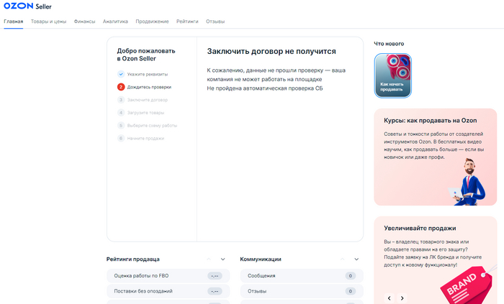The height and width of the screenshot is (304, 504).
Task: Click the checkmark icon beside Укажите реквизиты
Action: pyautogui.click(x=121, y=74)
